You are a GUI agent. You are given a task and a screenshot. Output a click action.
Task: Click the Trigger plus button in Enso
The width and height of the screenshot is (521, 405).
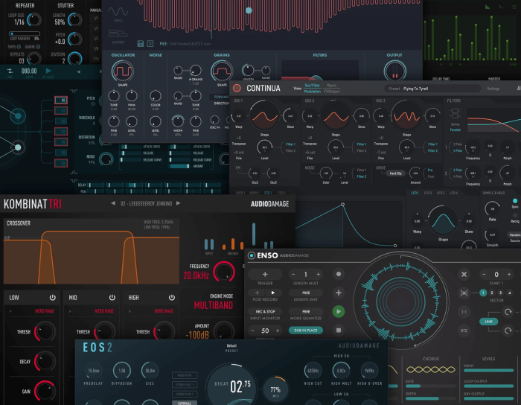(265, 275)
